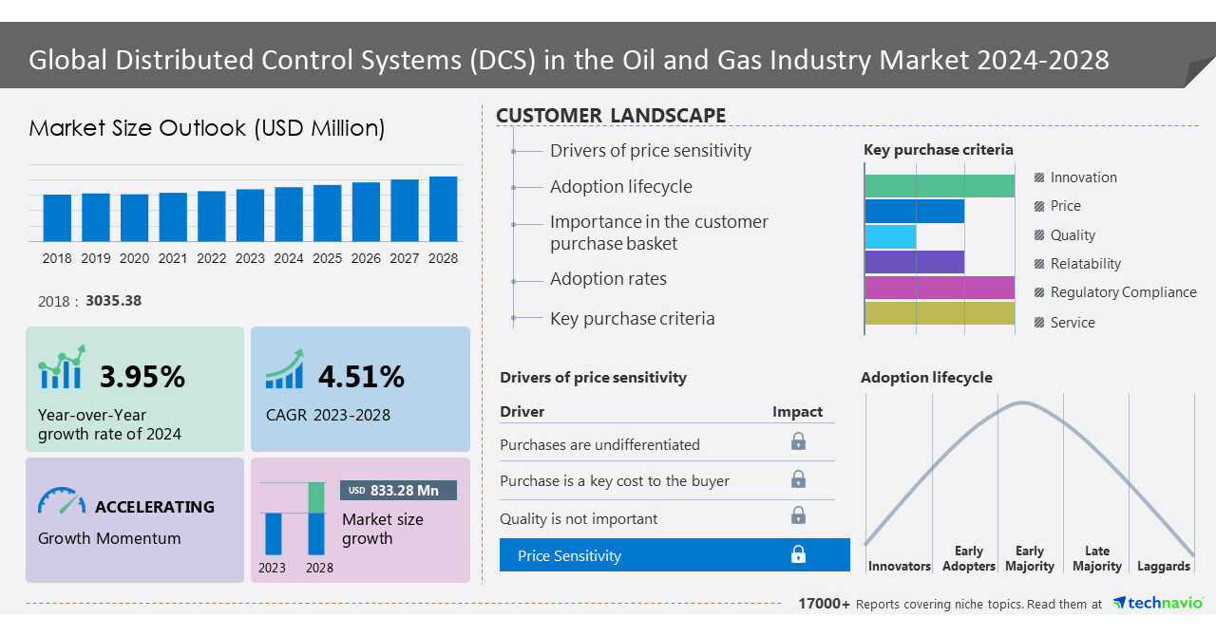
Task: Select the Customer Landscape section header
Action: click(x=611, y=115)
